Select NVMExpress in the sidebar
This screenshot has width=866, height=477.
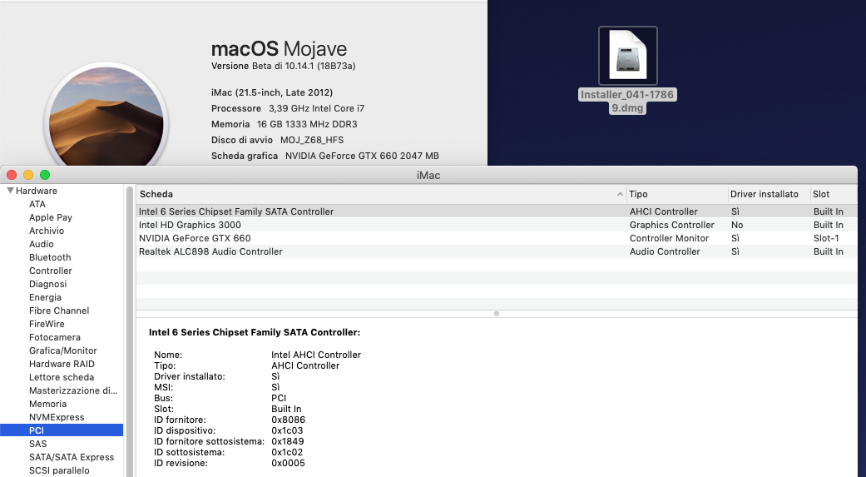[x=57, y=417]
